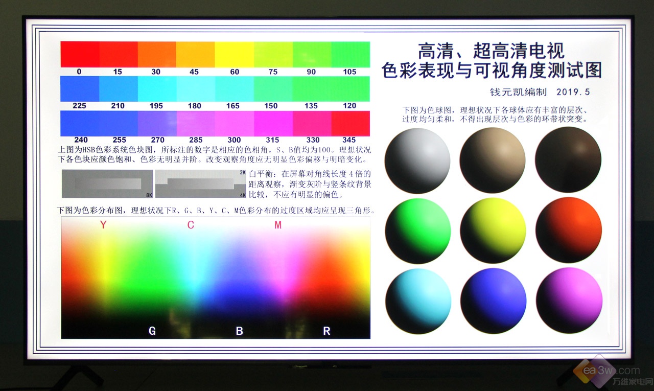The image size is (654, 391).
Task: Click the white letter G on the color map
Action: click(x=152, y=331)
